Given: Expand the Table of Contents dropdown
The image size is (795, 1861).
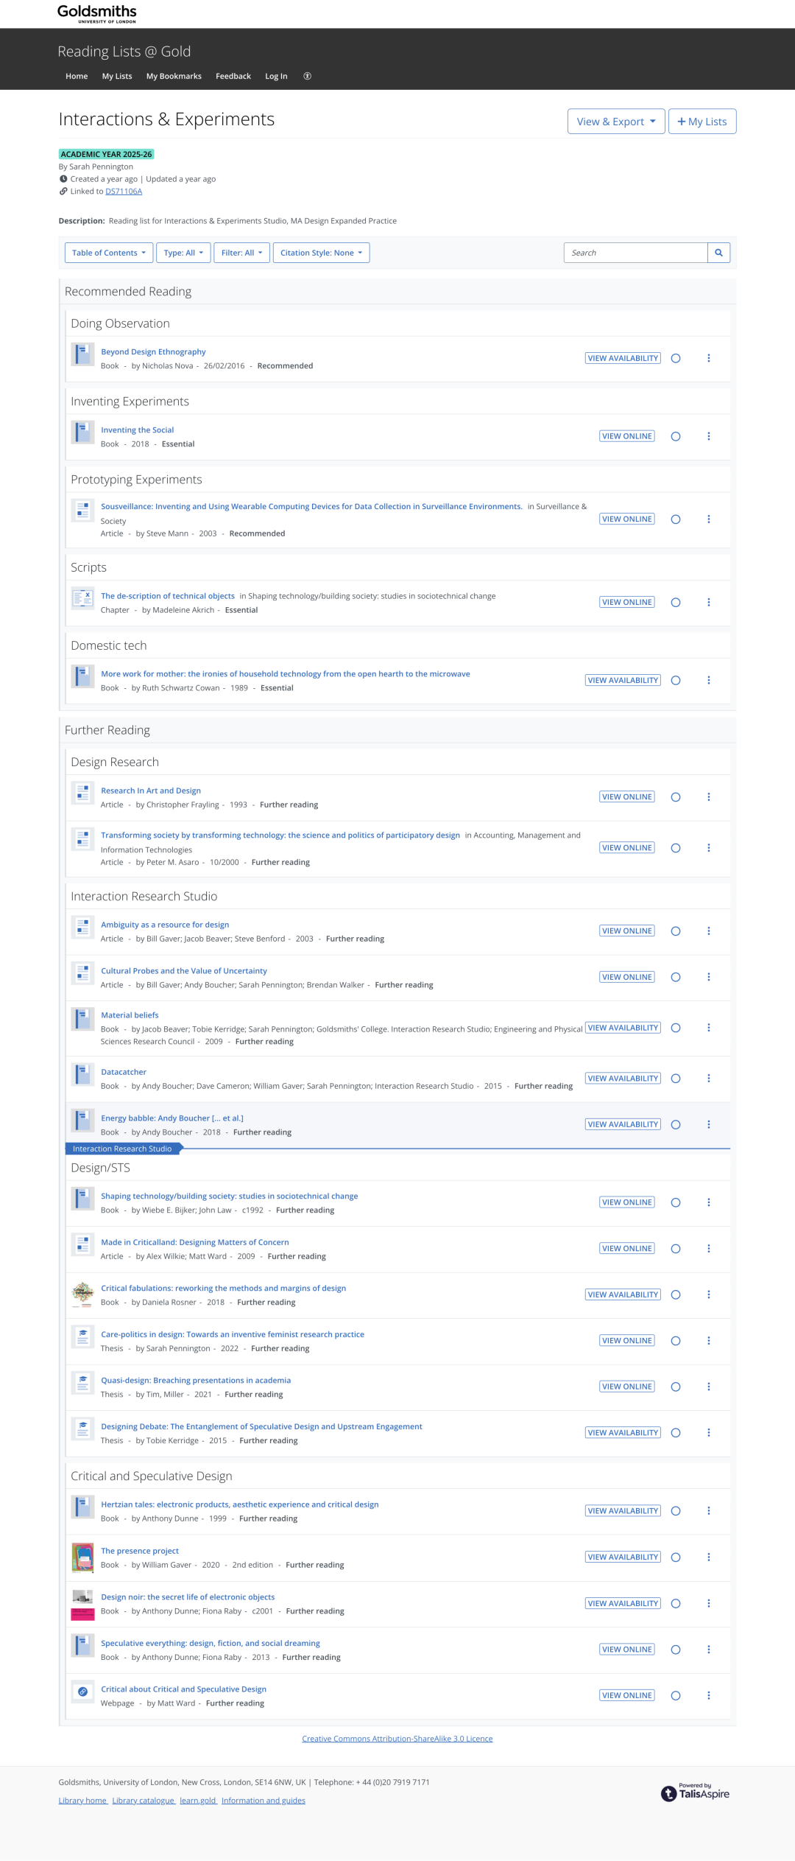Looking at the screenshot, I should tap(109, 253).
